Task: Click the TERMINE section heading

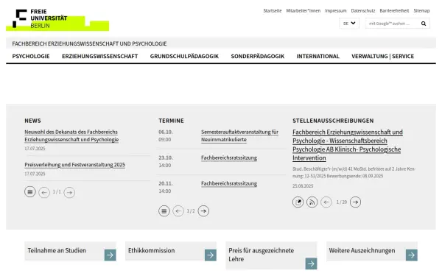Action: [x=171, y=121]
